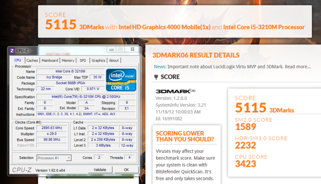Click the Name field Intel Core i5 3210M
This screenshot has width=321, height=184.
pyautogui.click(x=71, y=71)
